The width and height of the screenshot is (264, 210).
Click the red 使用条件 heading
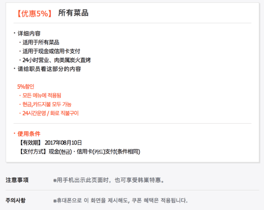point(29,134)
